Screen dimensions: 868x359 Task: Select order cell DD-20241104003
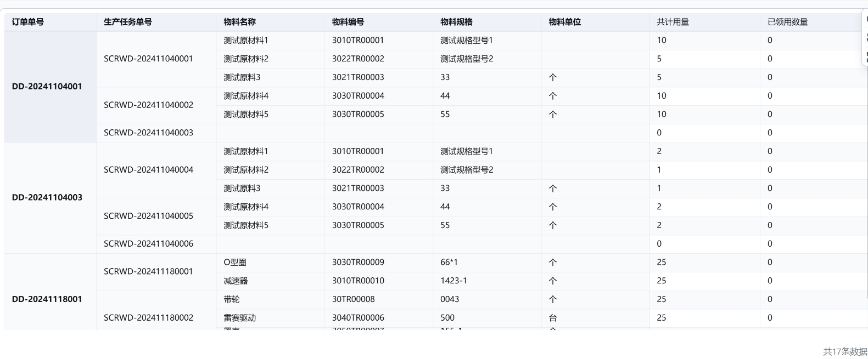pos(47,197)
